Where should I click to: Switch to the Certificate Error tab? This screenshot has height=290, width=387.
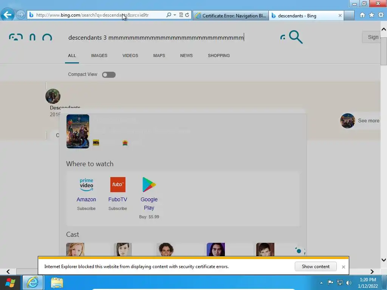click(231, 15)
